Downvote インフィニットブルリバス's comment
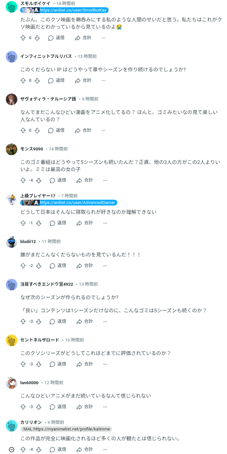 pyautogui.click(x=37, y=80)
